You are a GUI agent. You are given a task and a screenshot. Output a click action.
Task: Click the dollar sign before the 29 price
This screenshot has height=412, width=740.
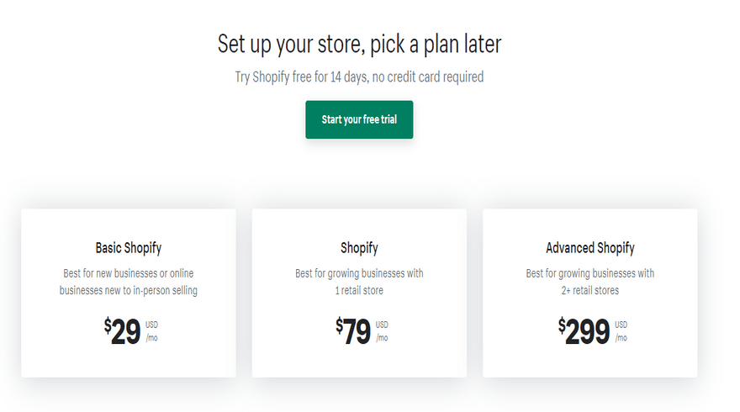108,325
